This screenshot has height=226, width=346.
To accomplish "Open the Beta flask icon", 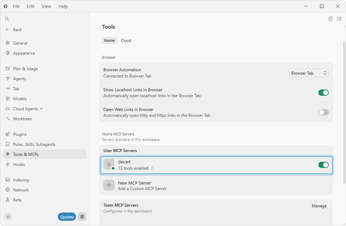I will [8, 200].
